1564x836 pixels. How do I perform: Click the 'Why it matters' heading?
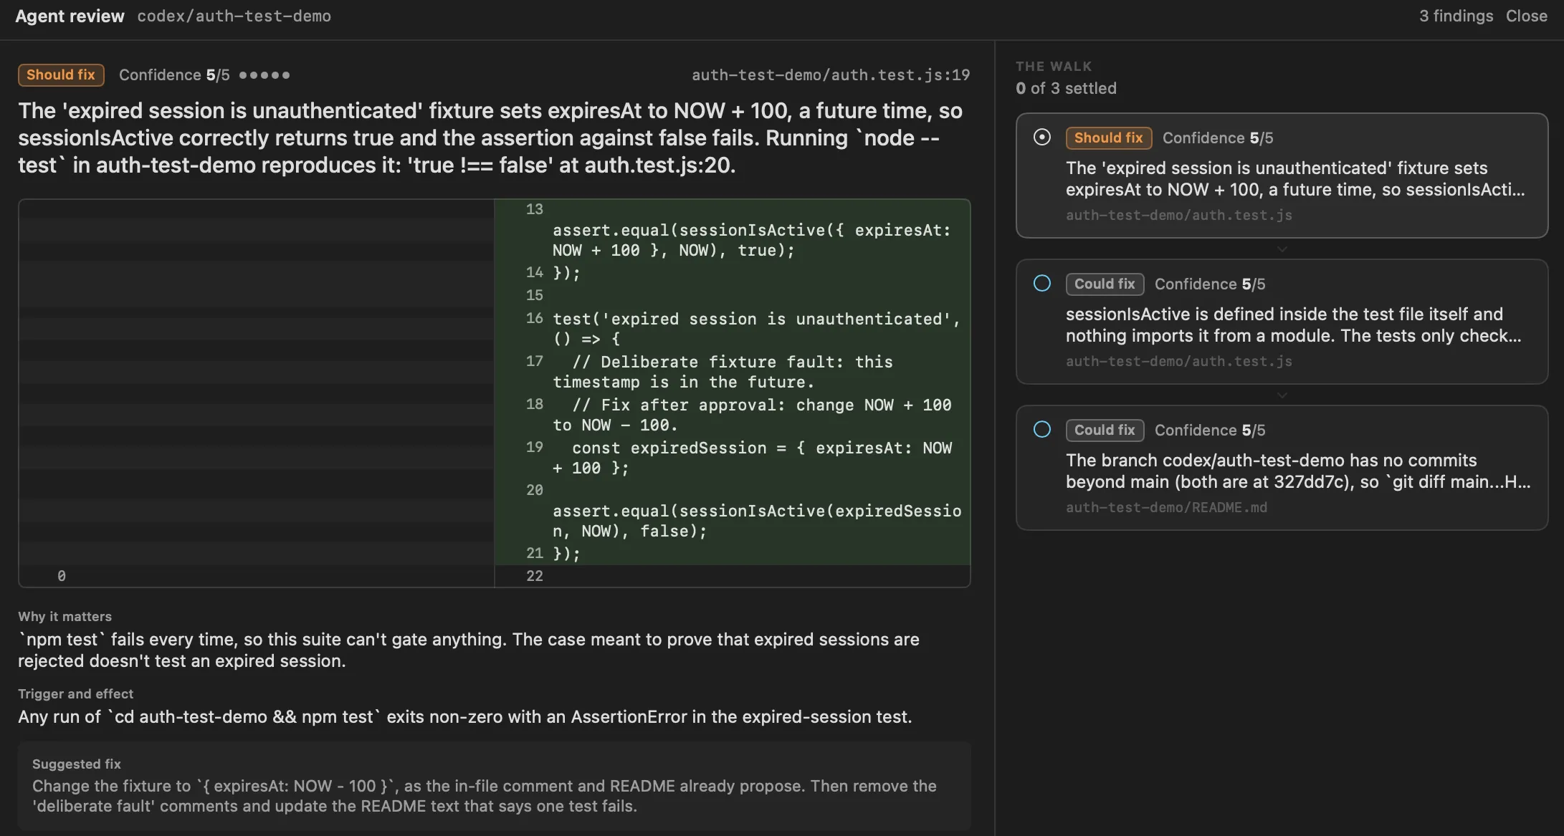pos(65,616)
